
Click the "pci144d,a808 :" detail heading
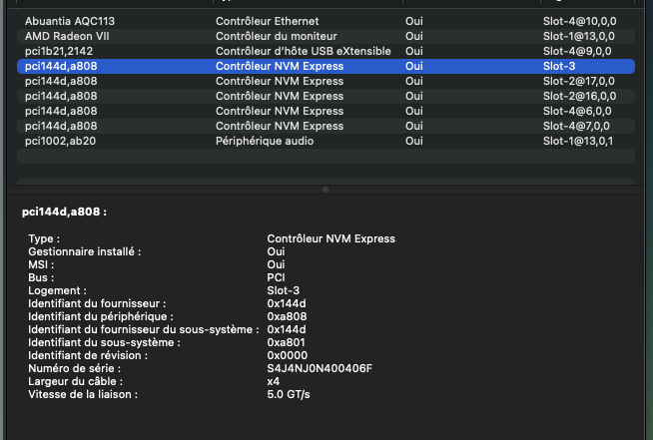(64, 212)
